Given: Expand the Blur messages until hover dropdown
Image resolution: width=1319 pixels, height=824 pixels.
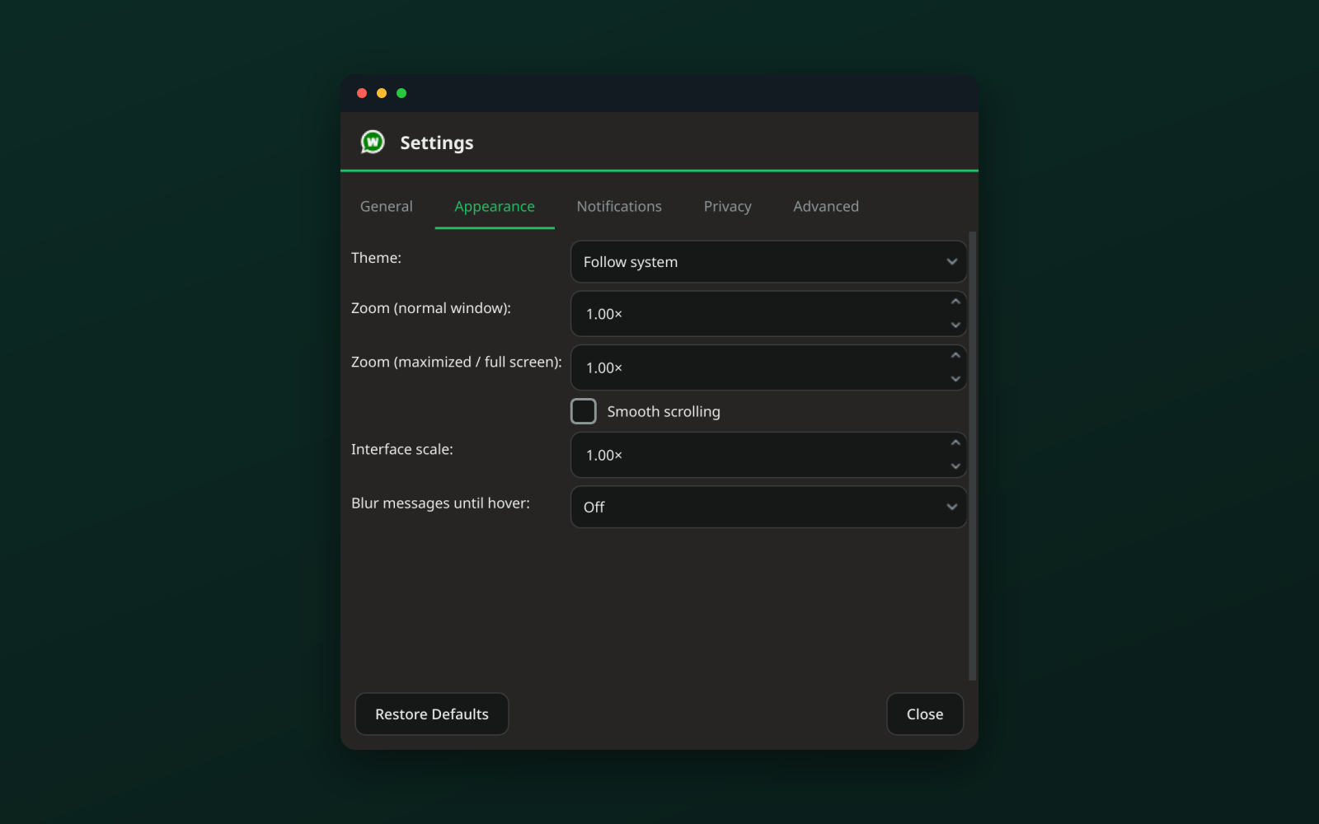Looking at the screenshot, I should tap(768, 507).
